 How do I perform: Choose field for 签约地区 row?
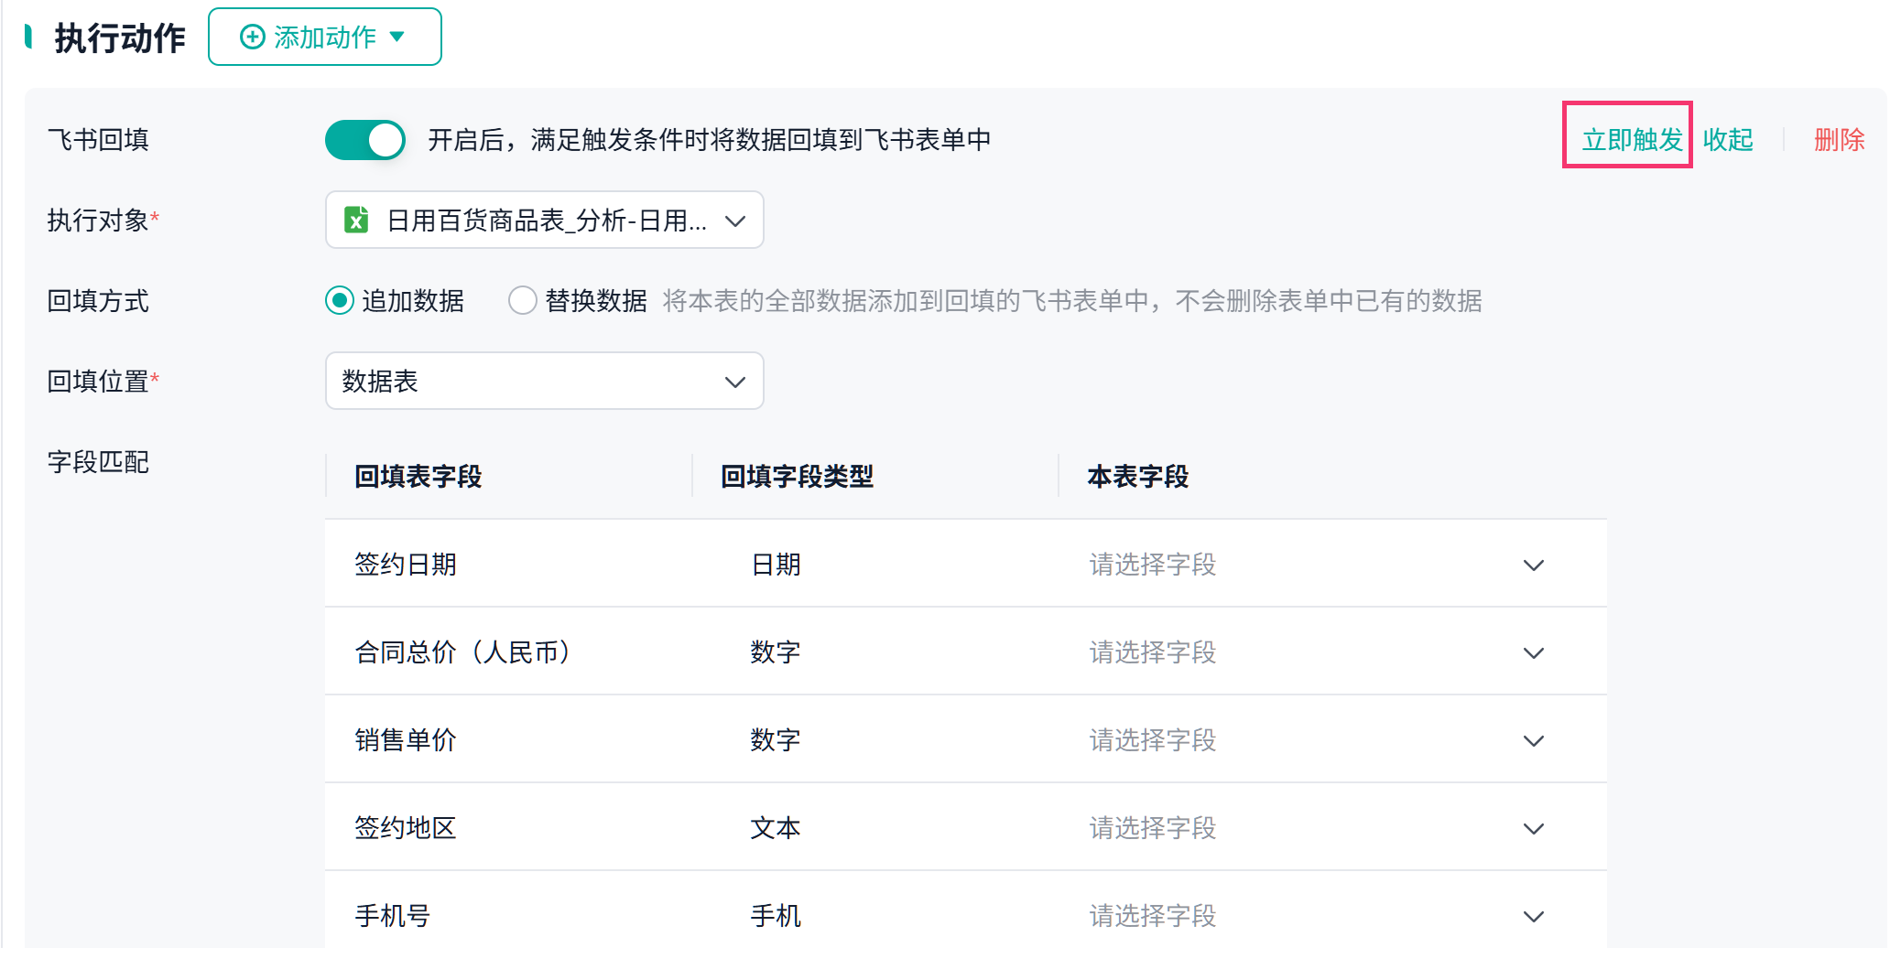1315,828
